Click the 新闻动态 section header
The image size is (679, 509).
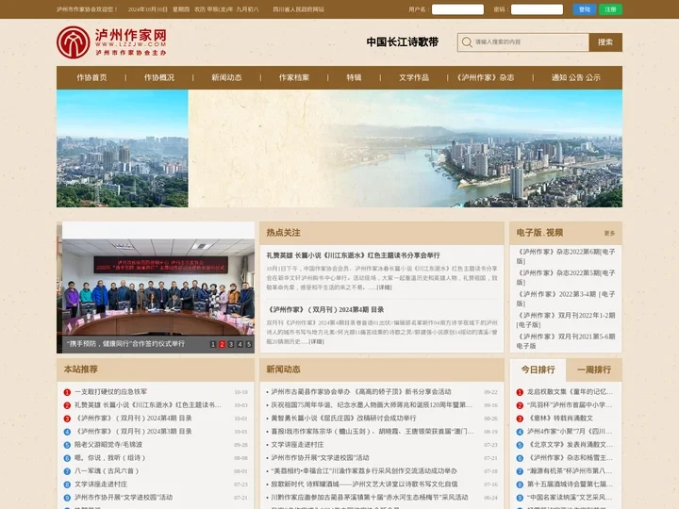(x=283, y=369)
